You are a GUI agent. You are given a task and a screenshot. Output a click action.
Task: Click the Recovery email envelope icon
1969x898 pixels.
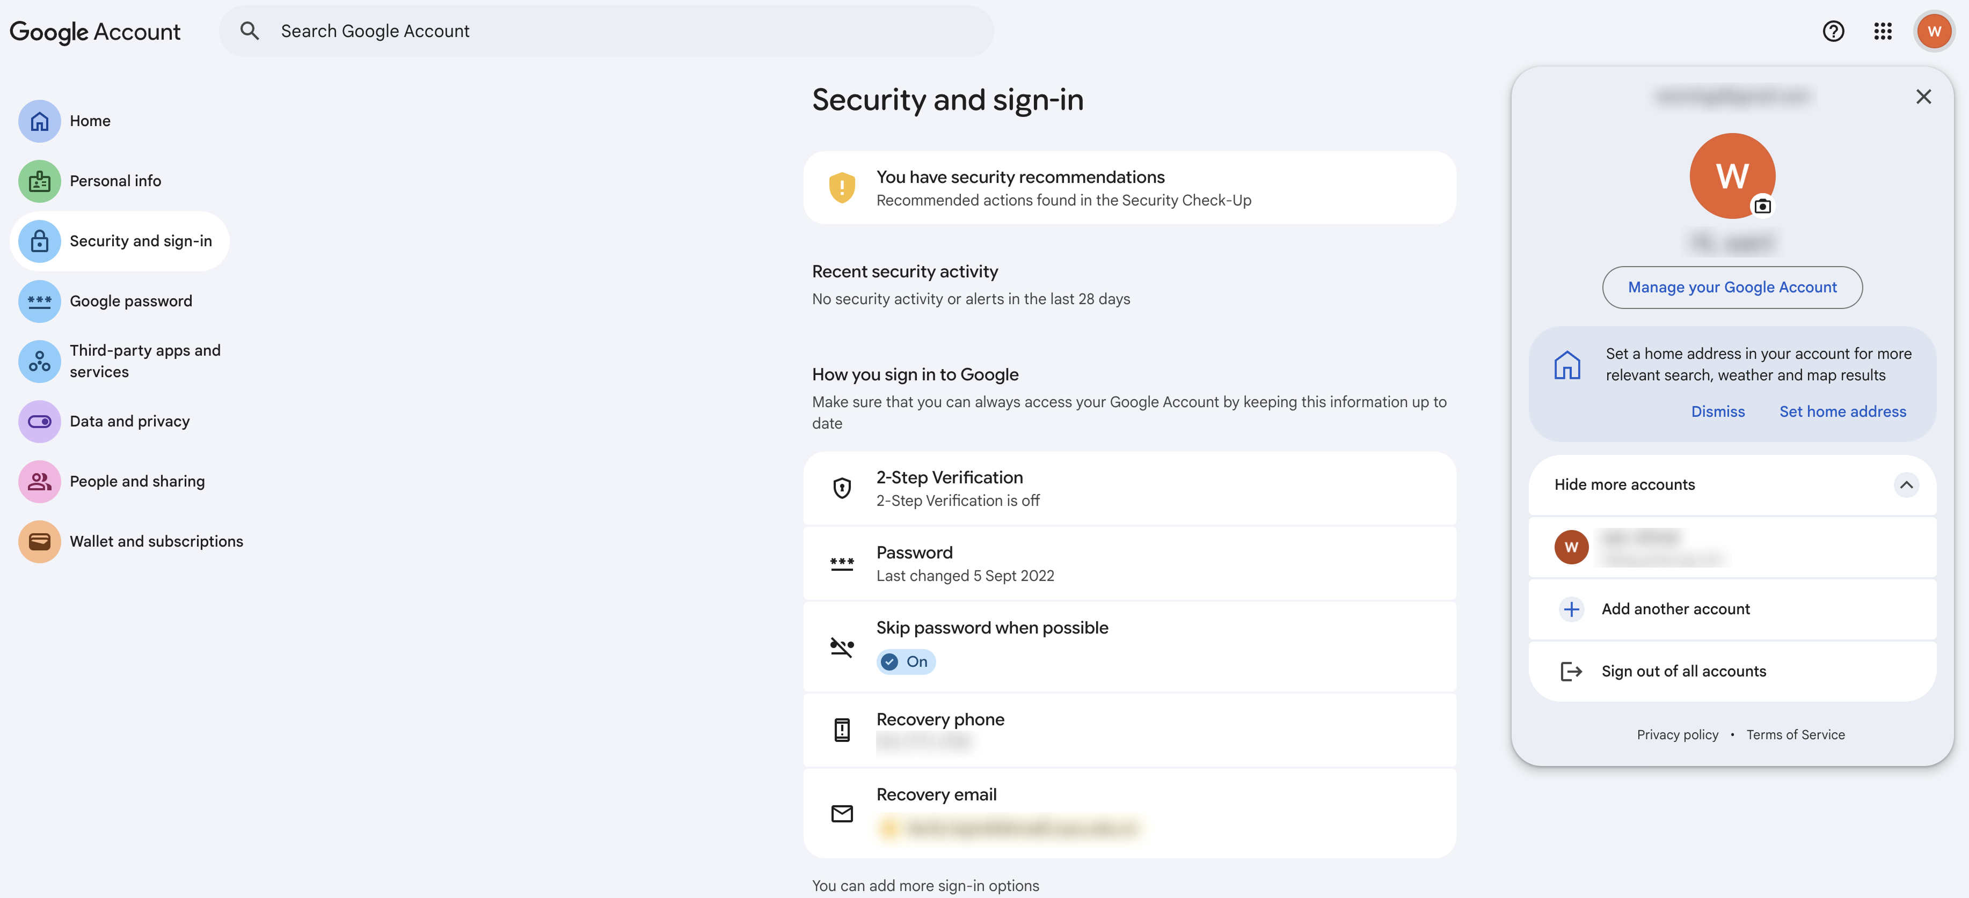(842, 813)
